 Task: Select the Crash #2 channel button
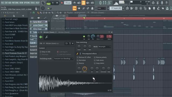[x=33, y=43]
